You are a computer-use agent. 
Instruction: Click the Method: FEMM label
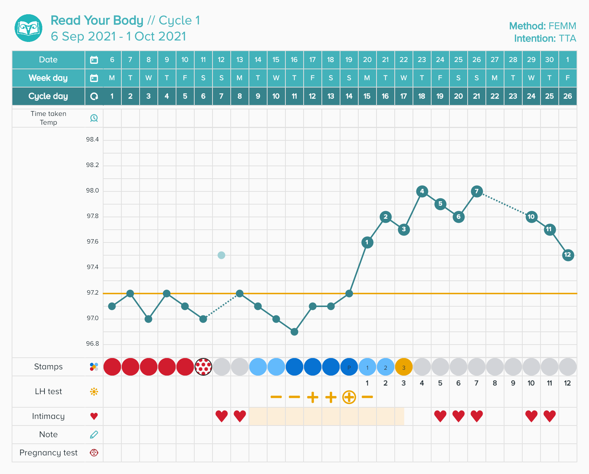click(542, 26)
